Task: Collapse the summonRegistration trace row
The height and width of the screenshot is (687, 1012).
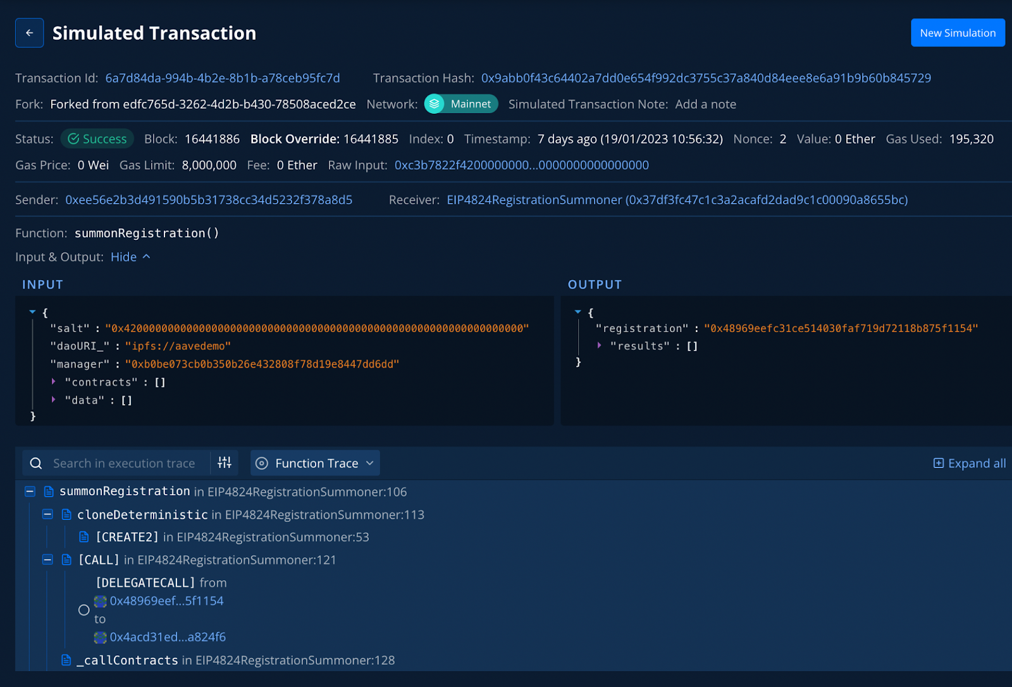Action: 30,492
